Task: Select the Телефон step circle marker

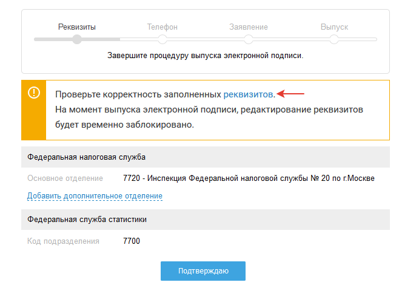Action: click(x=162, y=39)
